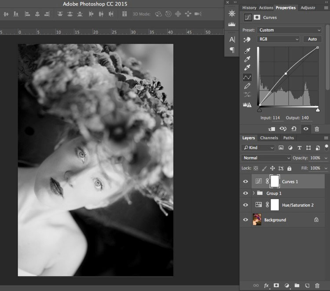Open the Character panel icon
Image resolution: width=330 pixels, height=291 pixels.
click(x=232, y=39)
